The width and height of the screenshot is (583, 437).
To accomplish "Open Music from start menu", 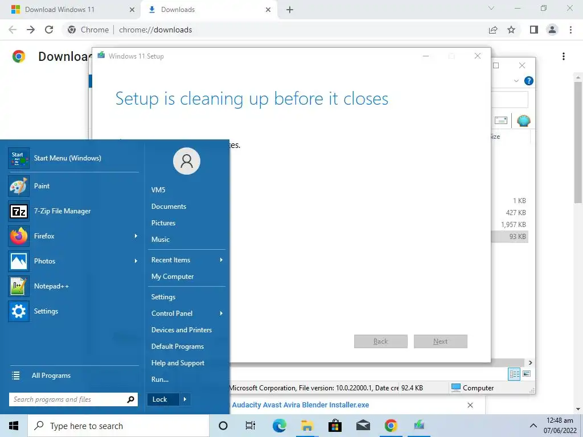I will 160,240.
